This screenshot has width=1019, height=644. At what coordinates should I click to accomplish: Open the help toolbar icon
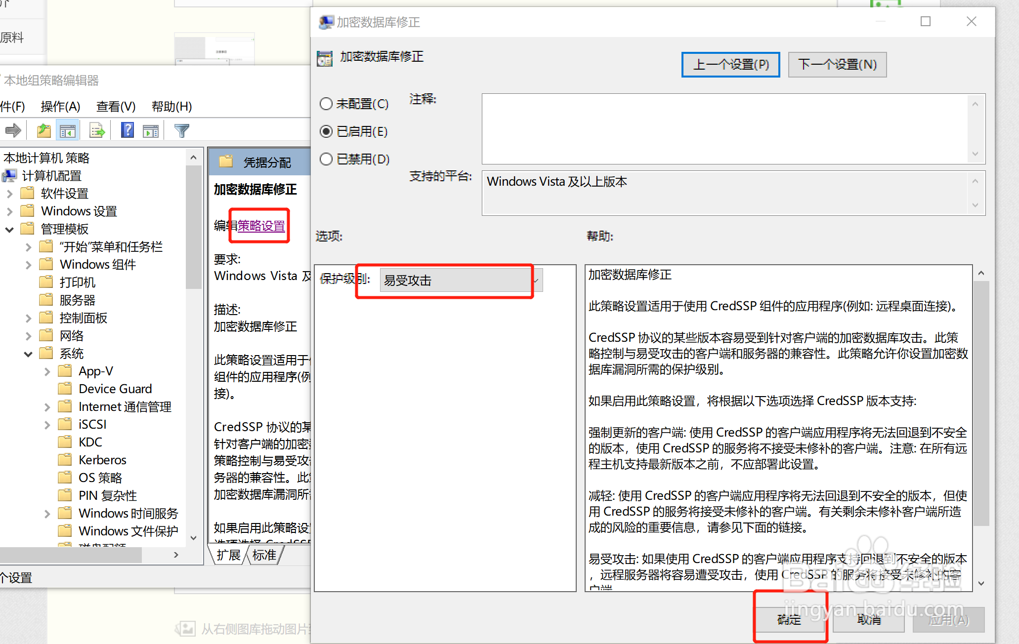pyautogui.click(x=127, y=130)
